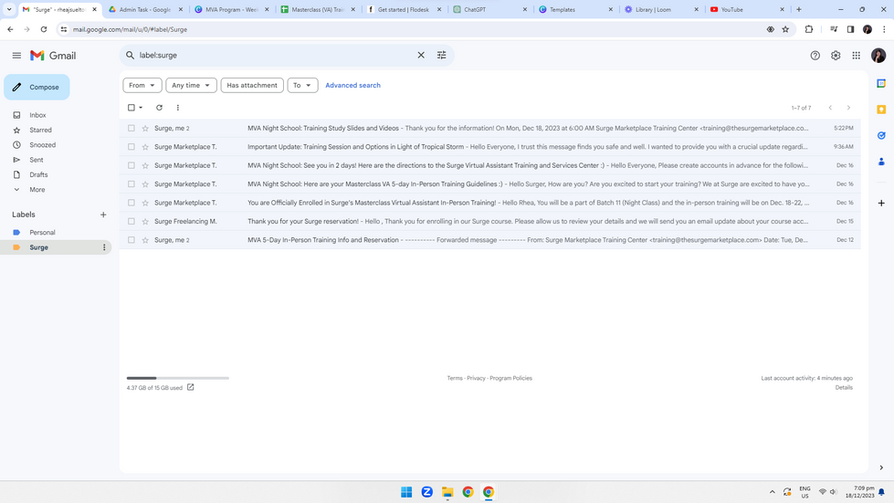Viewport: 894px width, 503px height.
Task: Open the Snoozed folder
Action: click(x=42, y=144)
